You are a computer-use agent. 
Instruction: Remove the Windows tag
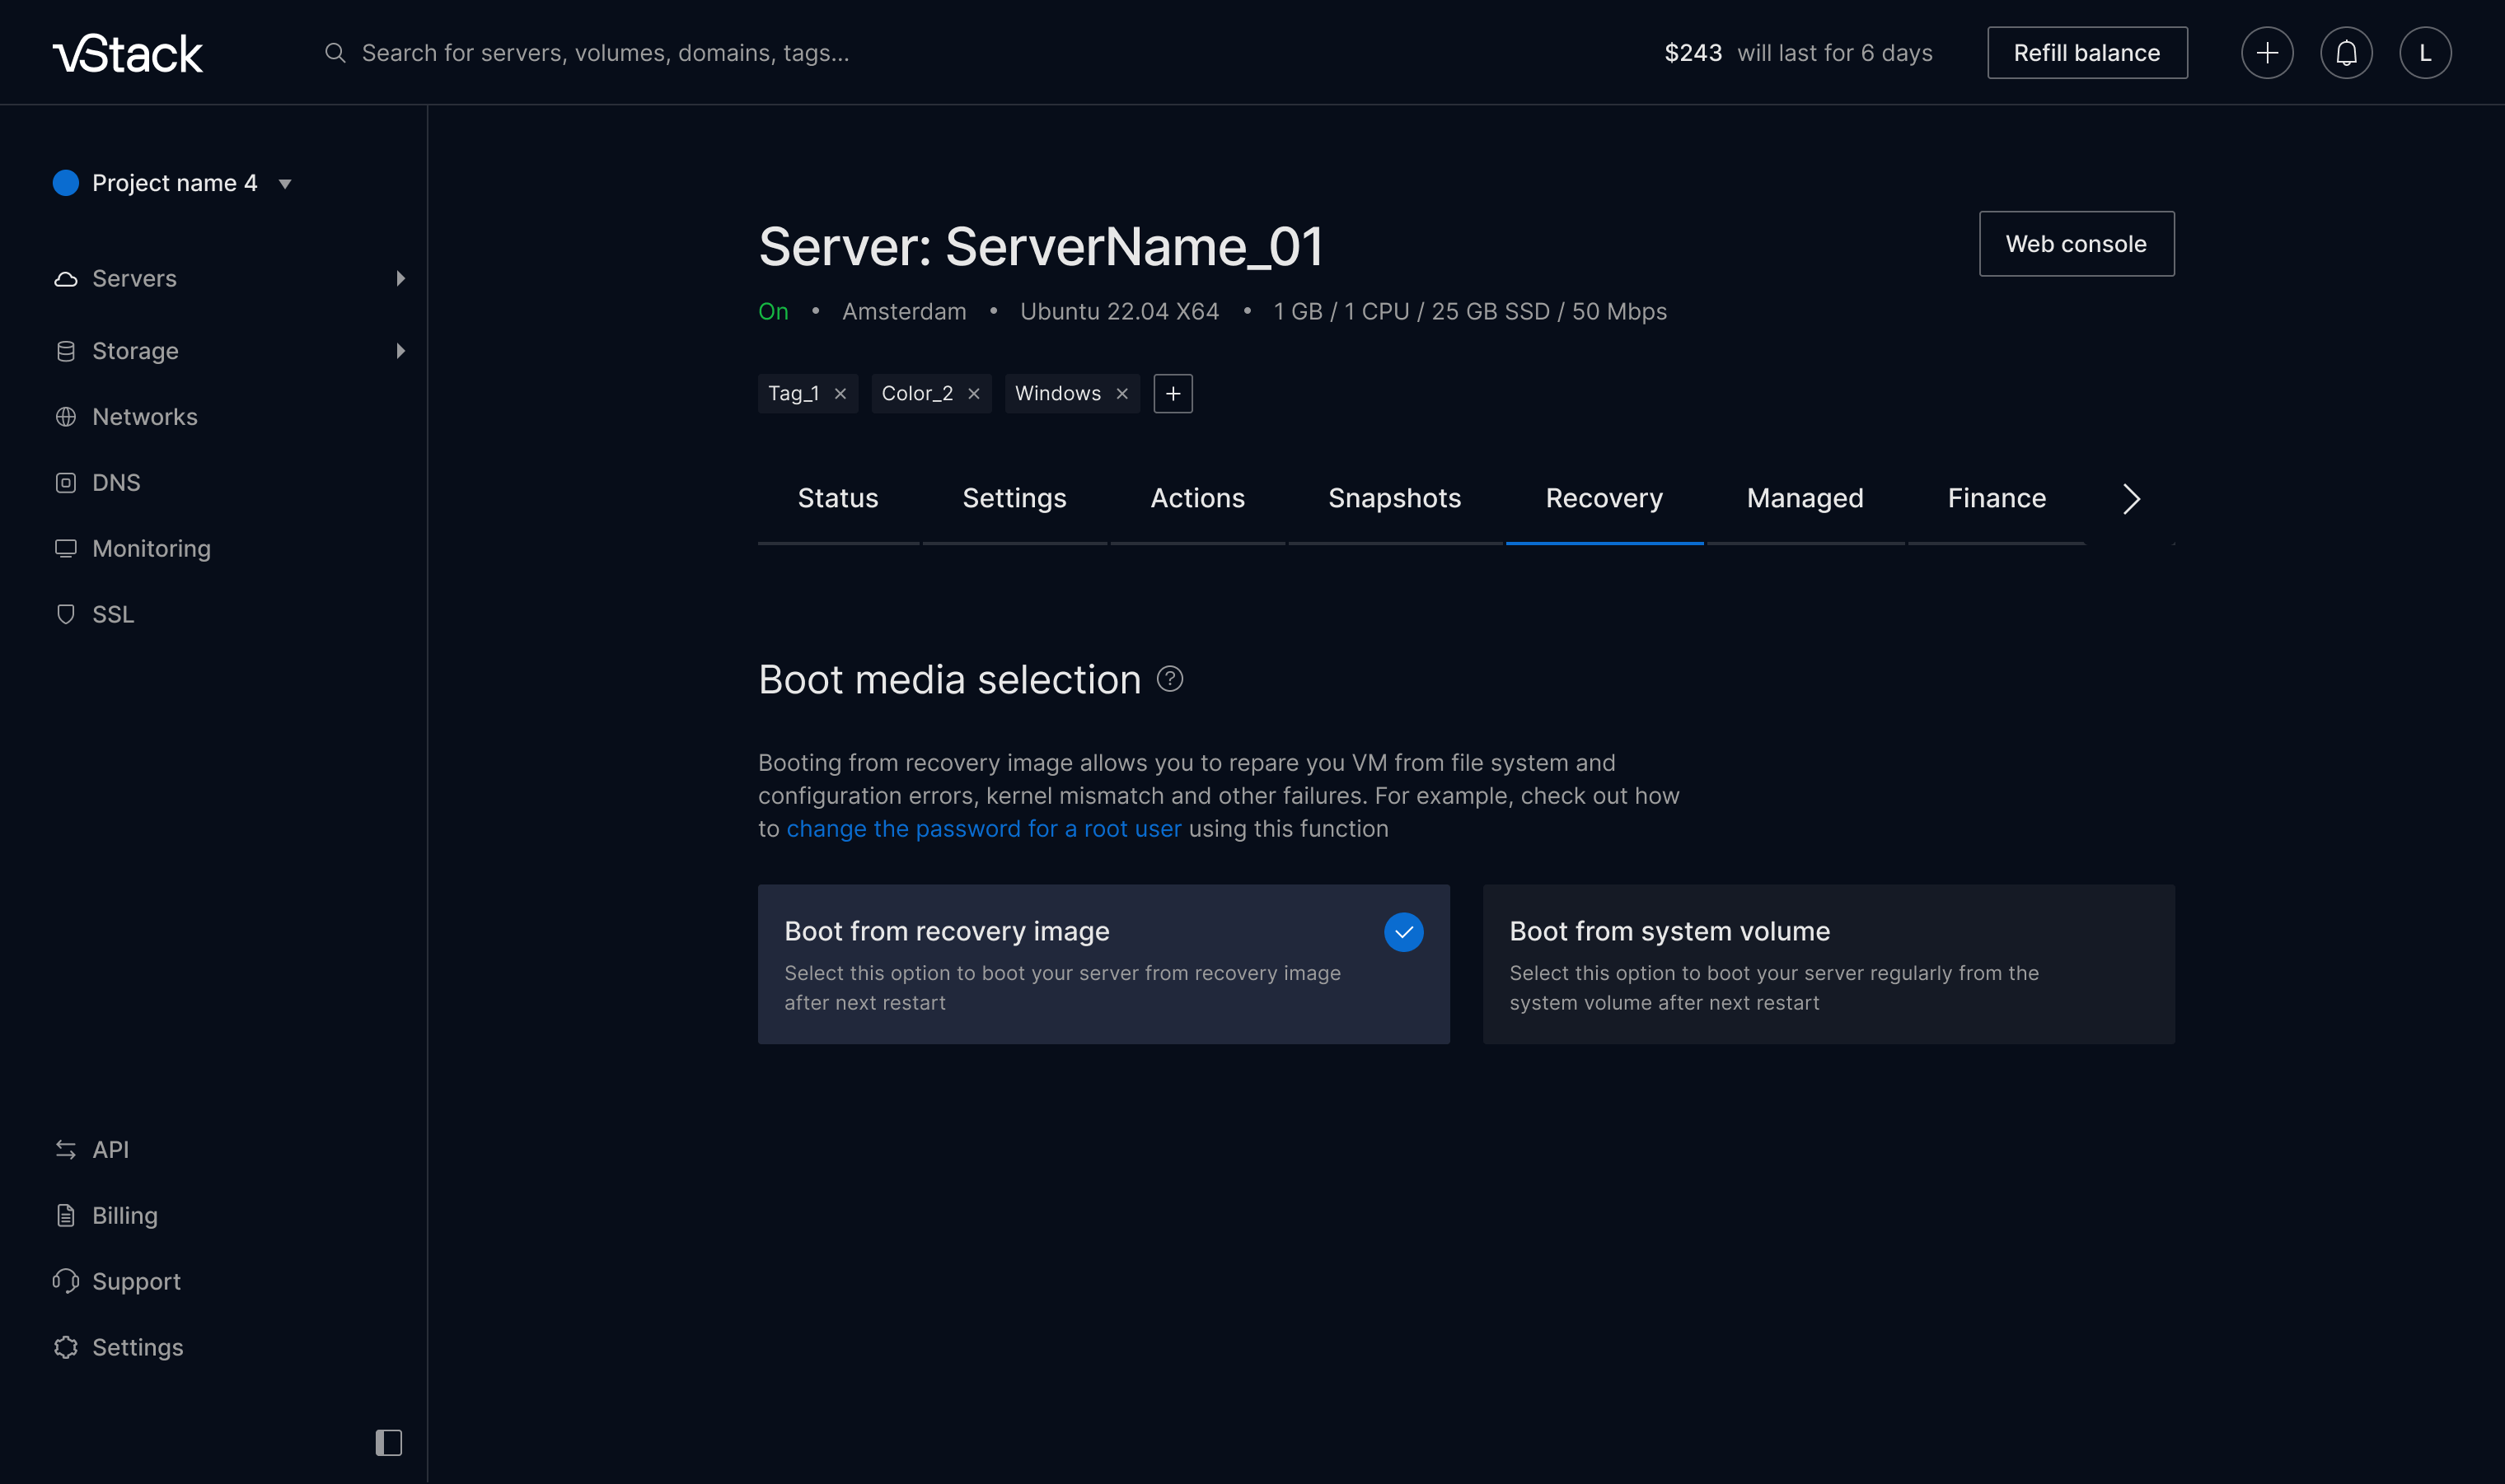click(x=1122, y=394)
